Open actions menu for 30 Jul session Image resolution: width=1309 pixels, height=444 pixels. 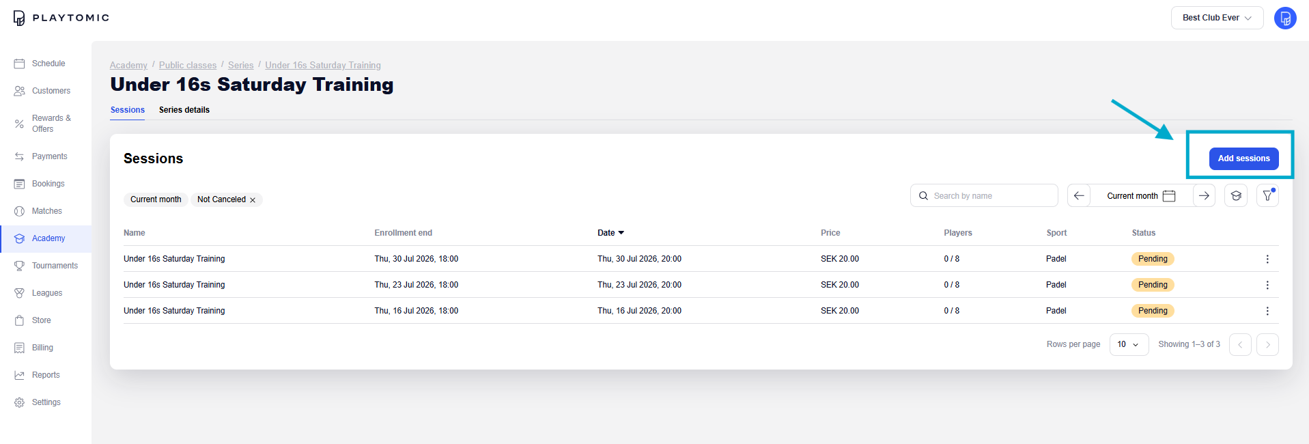coord(1267,259)
